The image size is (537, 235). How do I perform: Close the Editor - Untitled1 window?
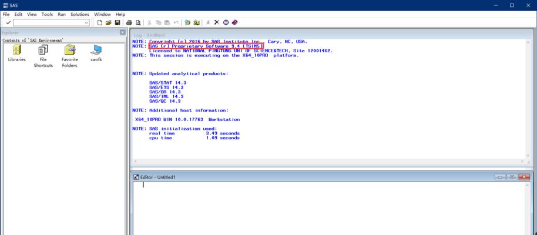coord(524,177)
